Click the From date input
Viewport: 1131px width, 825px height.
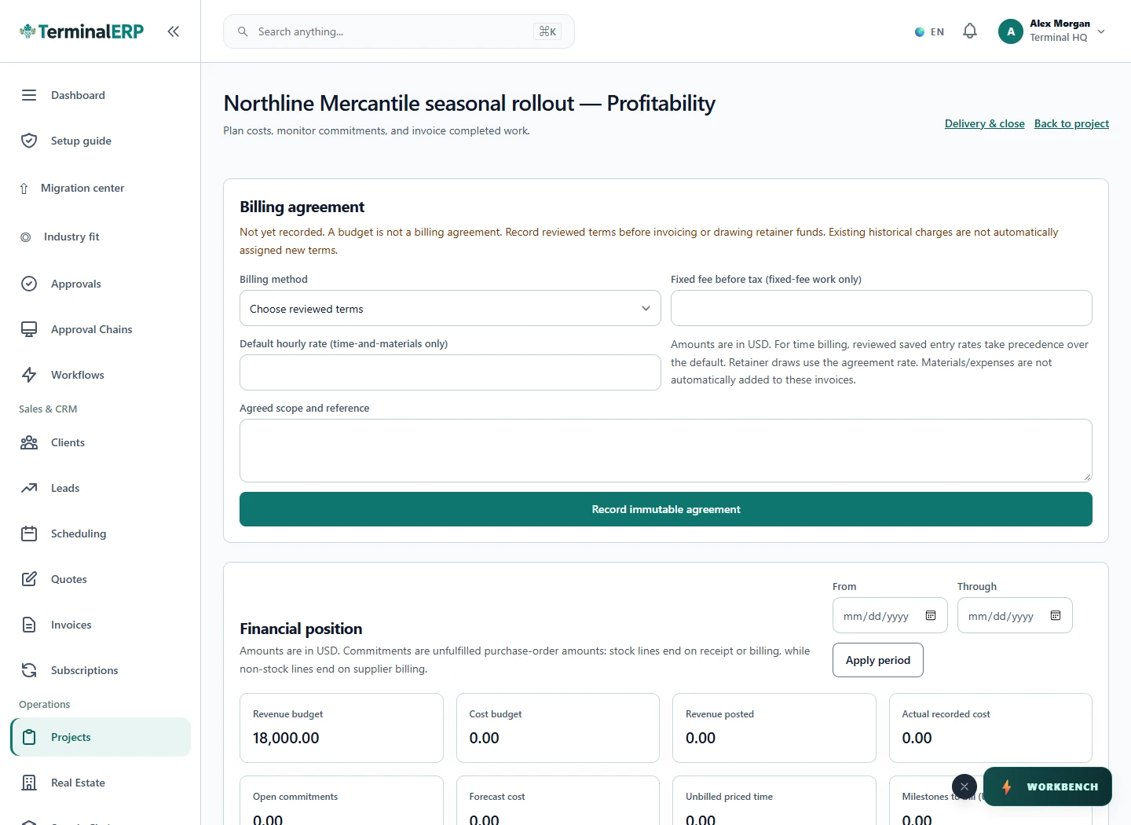(890, 615)
